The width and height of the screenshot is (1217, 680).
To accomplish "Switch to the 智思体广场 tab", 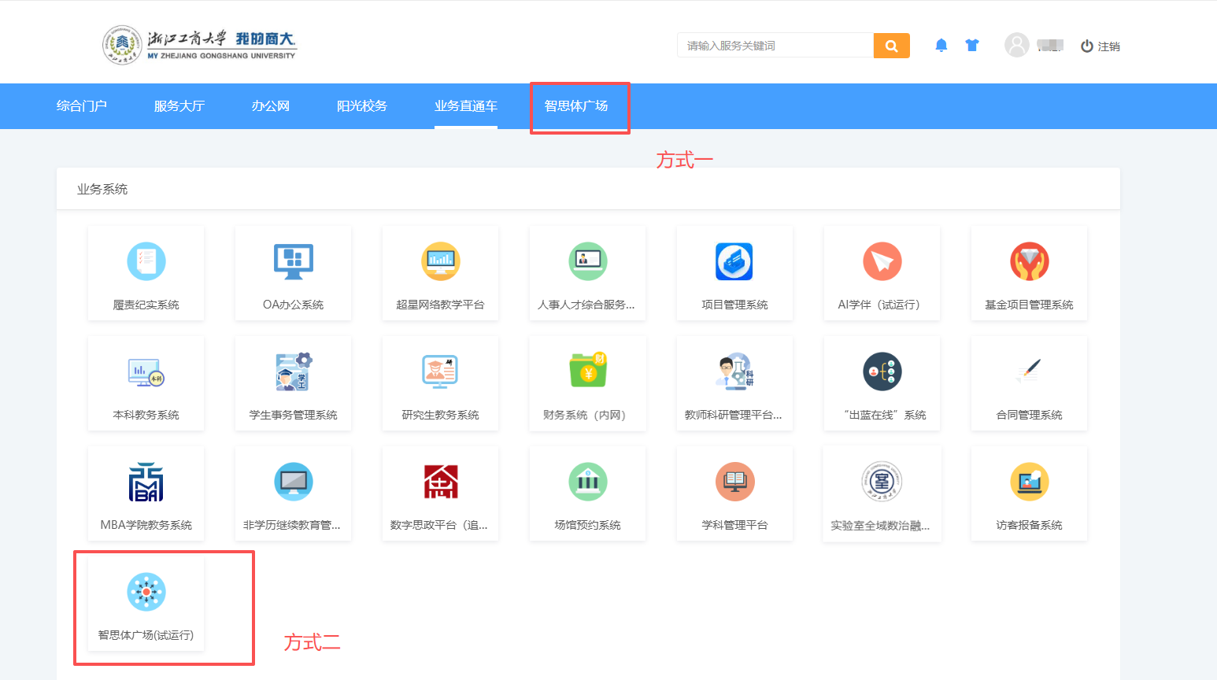I will (576, 106).
